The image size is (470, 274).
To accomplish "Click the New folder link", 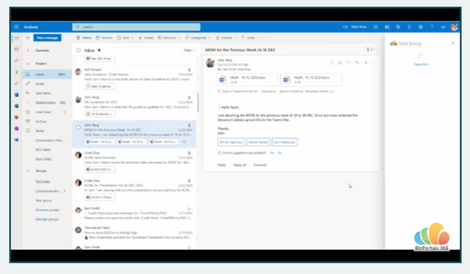I will [x=43, y=159].
